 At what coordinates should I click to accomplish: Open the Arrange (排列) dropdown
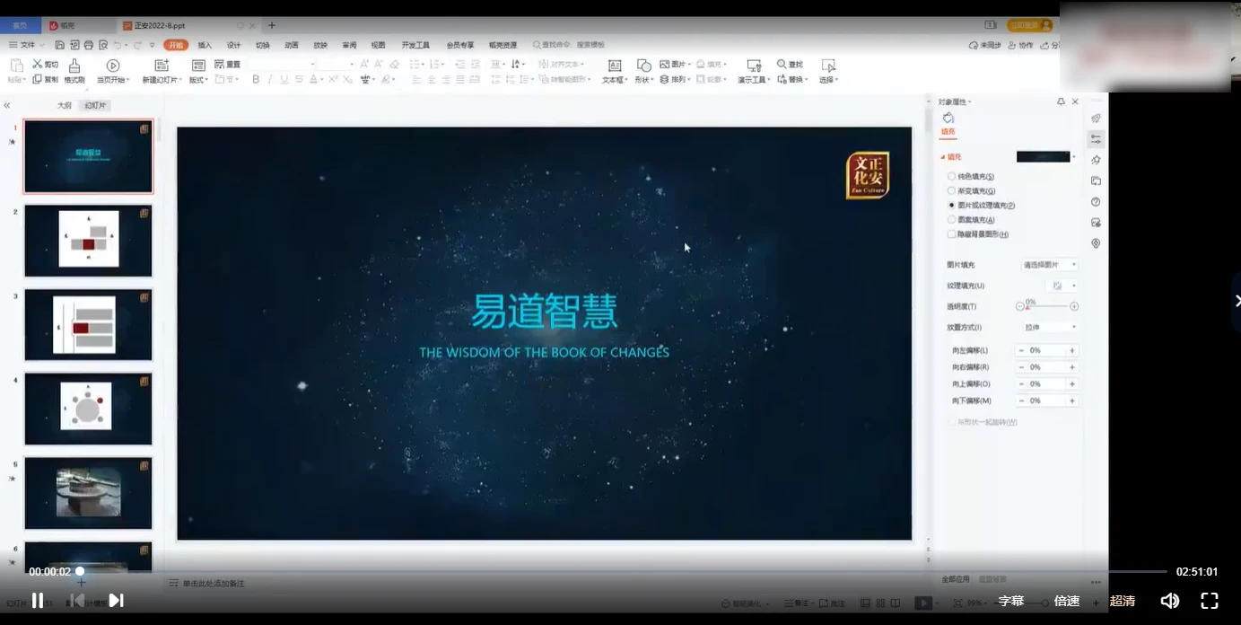(x=674, y=79)
